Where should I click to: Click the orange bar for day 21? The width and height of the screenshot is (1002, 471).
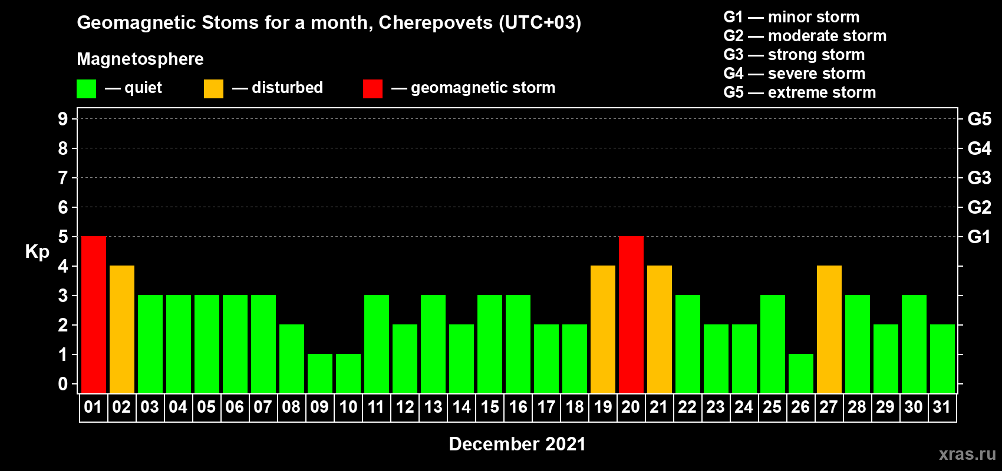pyautogui.click(x=660, y=330)
